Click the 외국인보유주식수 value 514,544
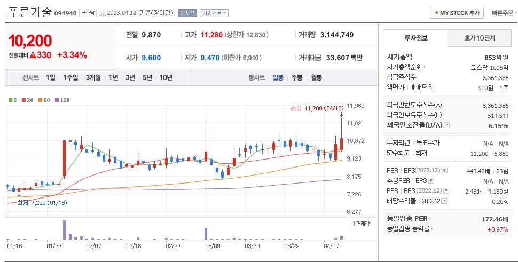 [x=498, y=116]
